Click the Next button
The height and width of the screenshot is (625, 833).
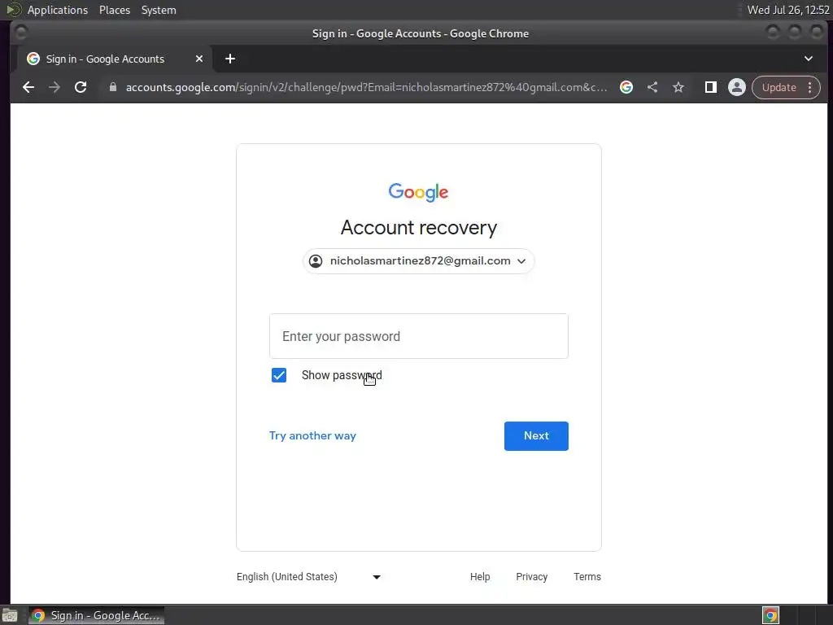[x=536, y=436]
